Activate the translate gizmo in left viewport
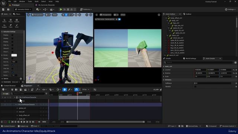238x134 pixels. tap(66, 15)
